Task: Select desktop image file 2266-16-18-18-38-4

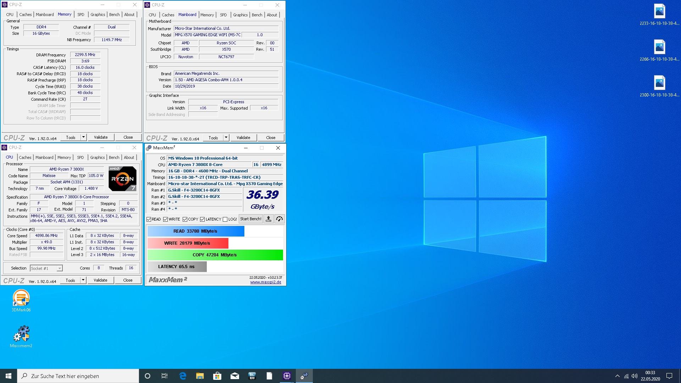Action: 659,50
